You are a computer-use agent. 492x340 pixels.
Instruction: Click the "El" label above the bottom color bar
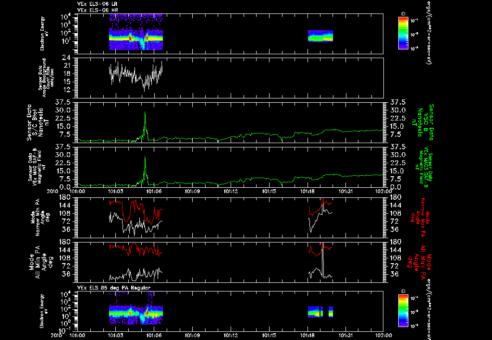click(403, 291)
